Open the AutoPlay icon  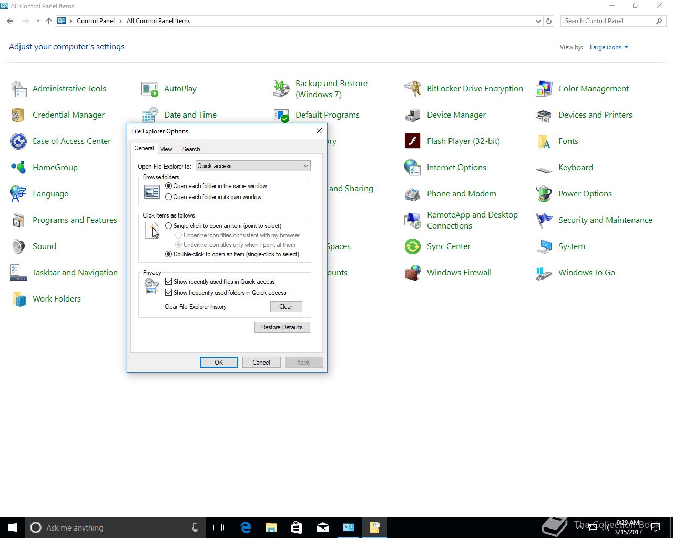coord(150,89)
